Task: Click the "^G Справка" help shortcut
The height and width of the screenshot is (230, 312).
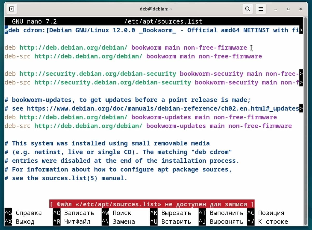Action: tap(23, 213)
